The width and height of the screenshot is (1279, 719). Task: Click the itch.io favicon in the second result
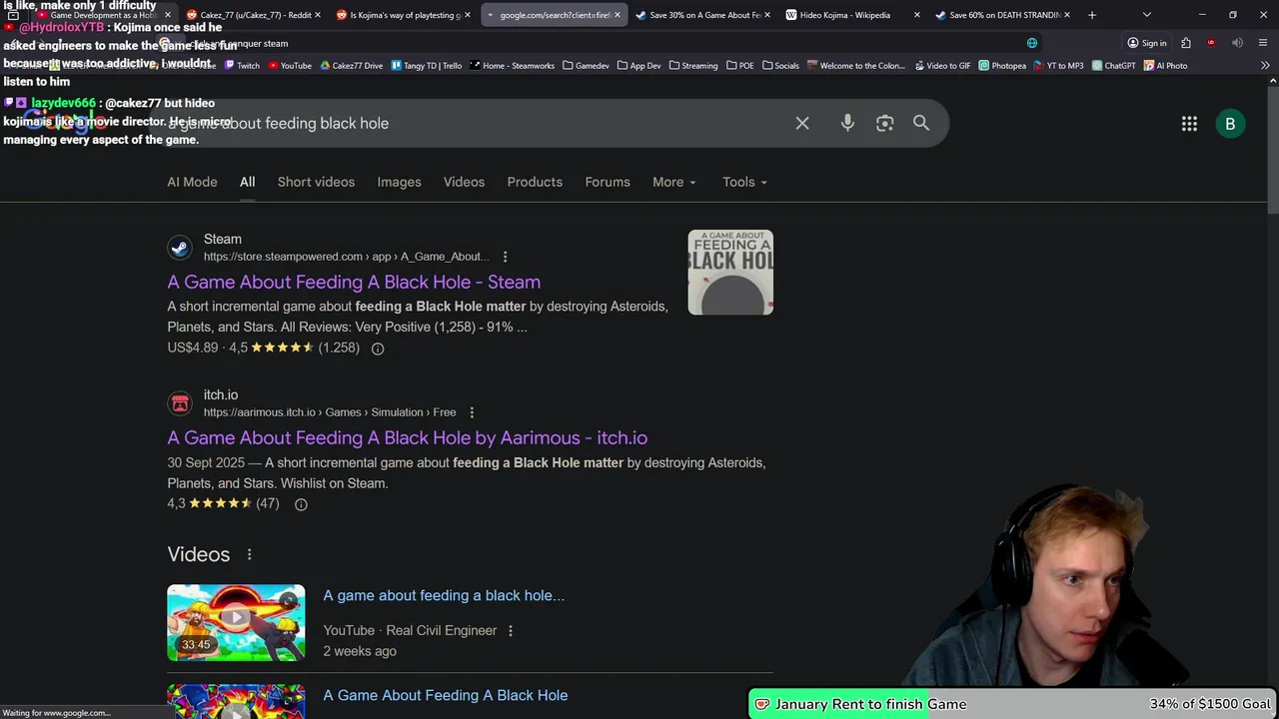[180, 403]
